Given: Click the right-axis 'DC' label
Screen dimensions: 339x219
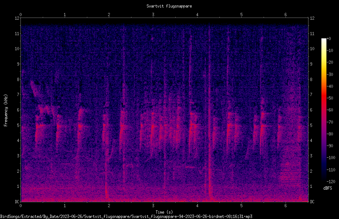Looking at the screenshot, I should tap(312, 202).
